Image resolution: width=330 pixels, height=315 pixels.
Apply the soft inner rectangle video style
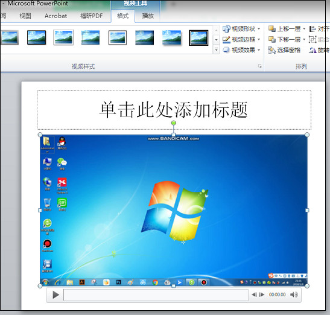click(90, 37)
